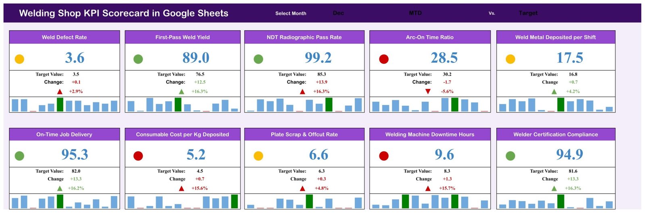645x213 pixels.
Task: Click the green up arrow beside +16.2%
Action: point(60,188)
